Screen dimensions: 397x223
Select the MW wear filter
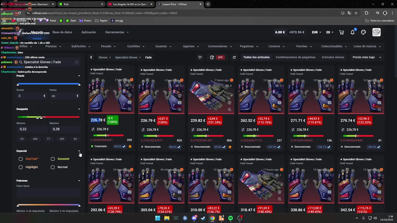(35, 139)
